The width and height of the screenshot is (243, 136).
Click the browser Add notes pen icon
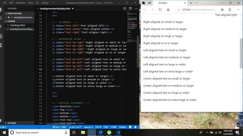[x=230, y=9]
